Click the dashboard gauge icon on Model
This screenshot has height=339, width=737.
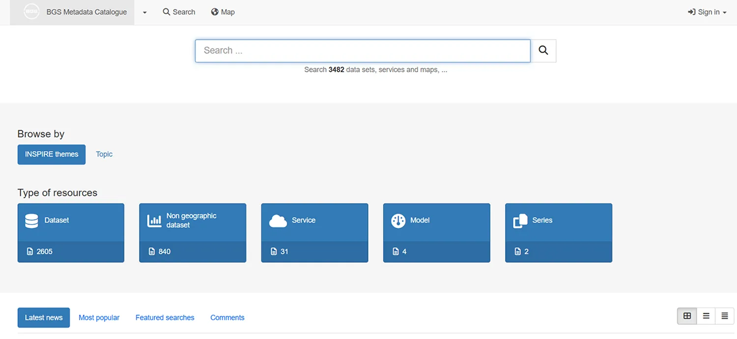pyautogui.click(x=398, y=221)
